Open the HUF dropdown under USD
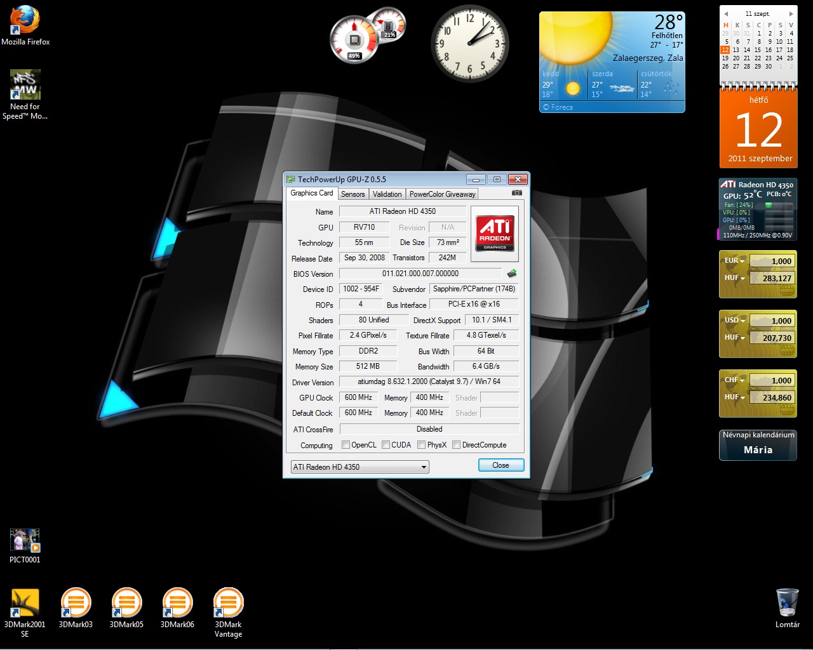The width and height of the screenshot is (813, 650). [x=734, y=338]
